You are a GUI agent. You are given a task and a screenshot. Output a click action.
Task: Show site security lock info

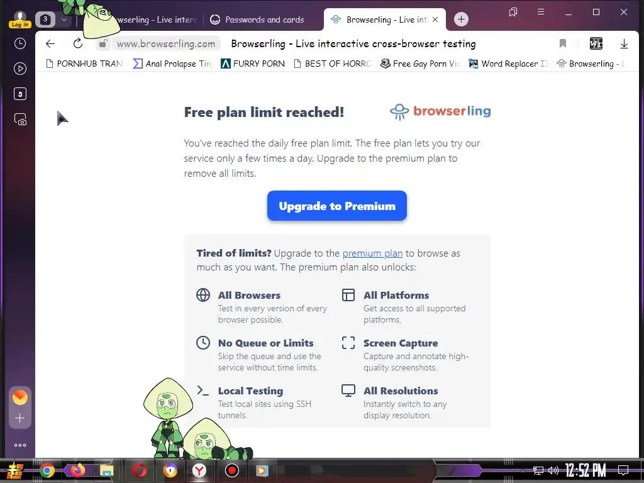(x=103, y=43)
